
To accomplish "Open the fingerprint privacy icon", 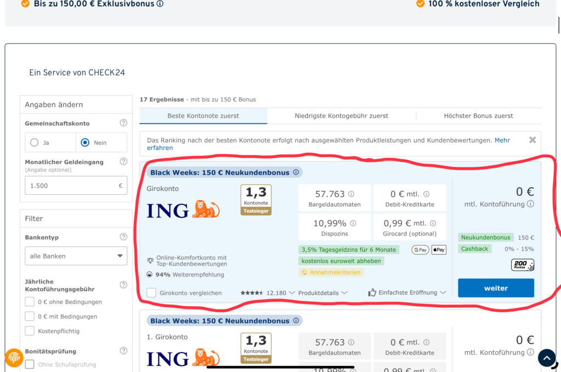I will (14, 358).
